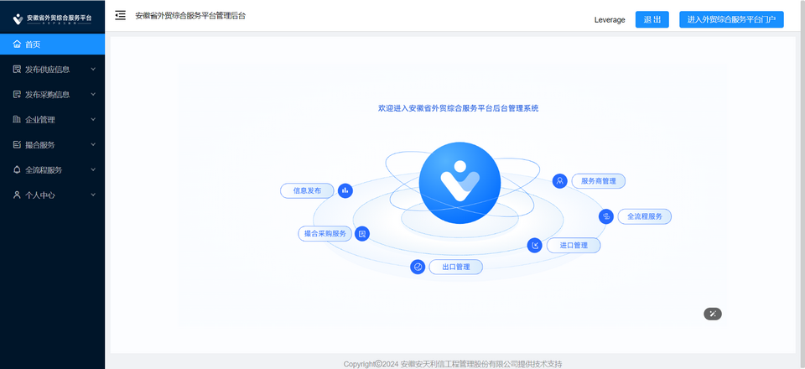Open the 撮合服务 sidebar menu
This screenshot has width=805, height=369.
(52, 145)
